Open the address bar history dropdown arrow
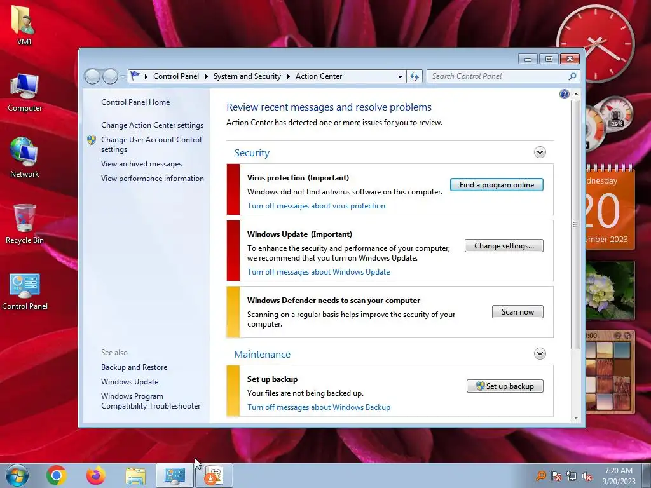 [x=400, y=76]
